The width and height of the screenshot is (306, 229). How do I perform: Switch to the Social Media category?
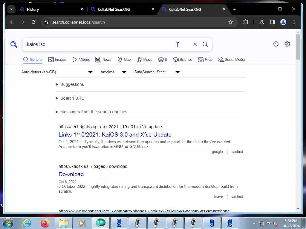pyautogui.click(x=231, y=60)
